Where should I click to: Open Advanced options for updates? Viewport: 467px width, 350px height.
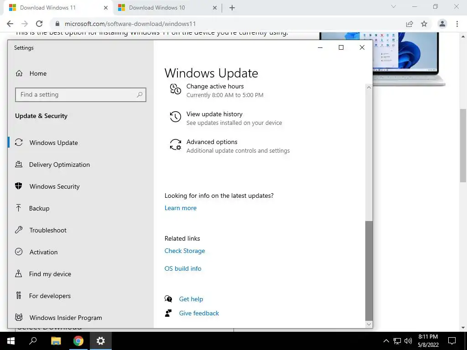(x=238, y=146)
